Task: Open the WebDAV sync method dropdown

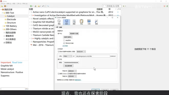Action: click(81, 51)
